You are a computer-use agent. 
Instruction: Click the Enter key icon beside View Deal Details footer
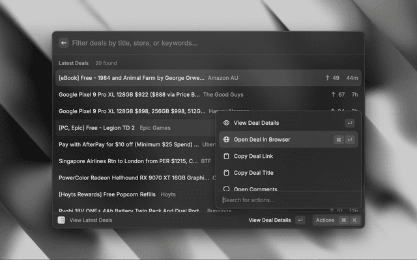click(300, 220)
